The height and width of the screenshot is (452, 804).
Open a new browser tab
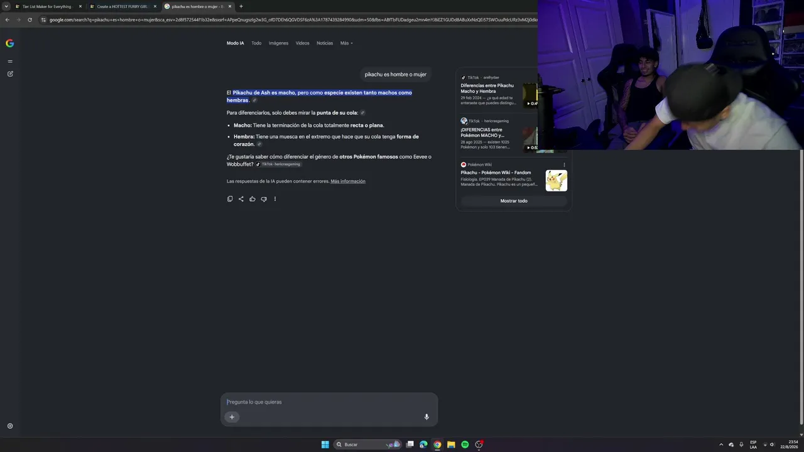point(241,6)
